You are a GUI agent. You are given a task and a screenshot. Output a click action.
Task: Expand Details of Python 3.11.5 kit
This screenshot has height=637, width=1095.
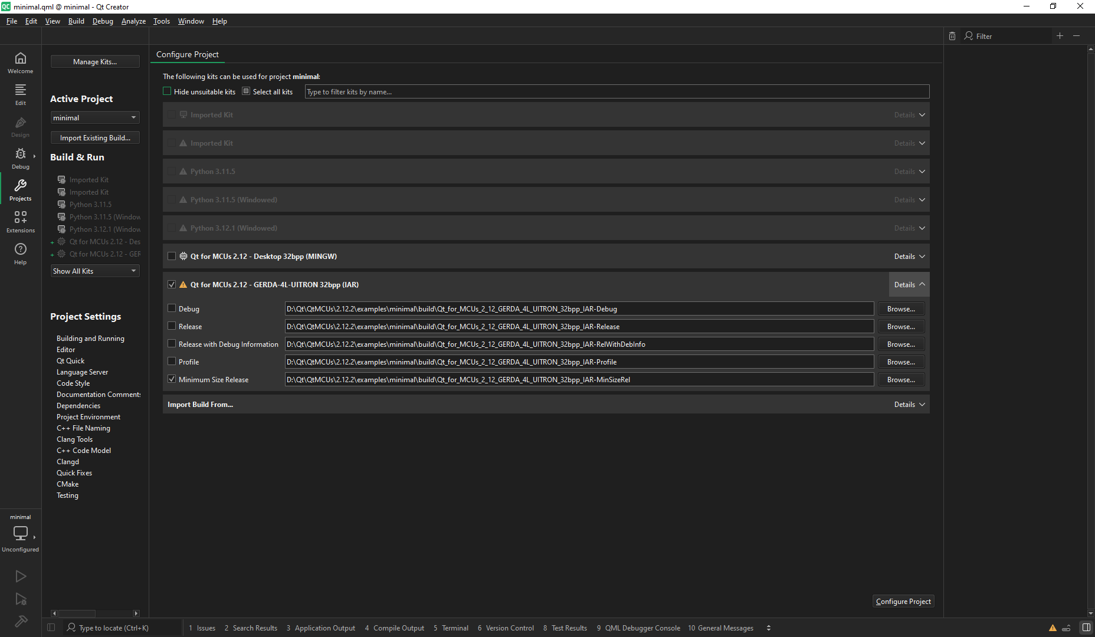click(909, 172)
